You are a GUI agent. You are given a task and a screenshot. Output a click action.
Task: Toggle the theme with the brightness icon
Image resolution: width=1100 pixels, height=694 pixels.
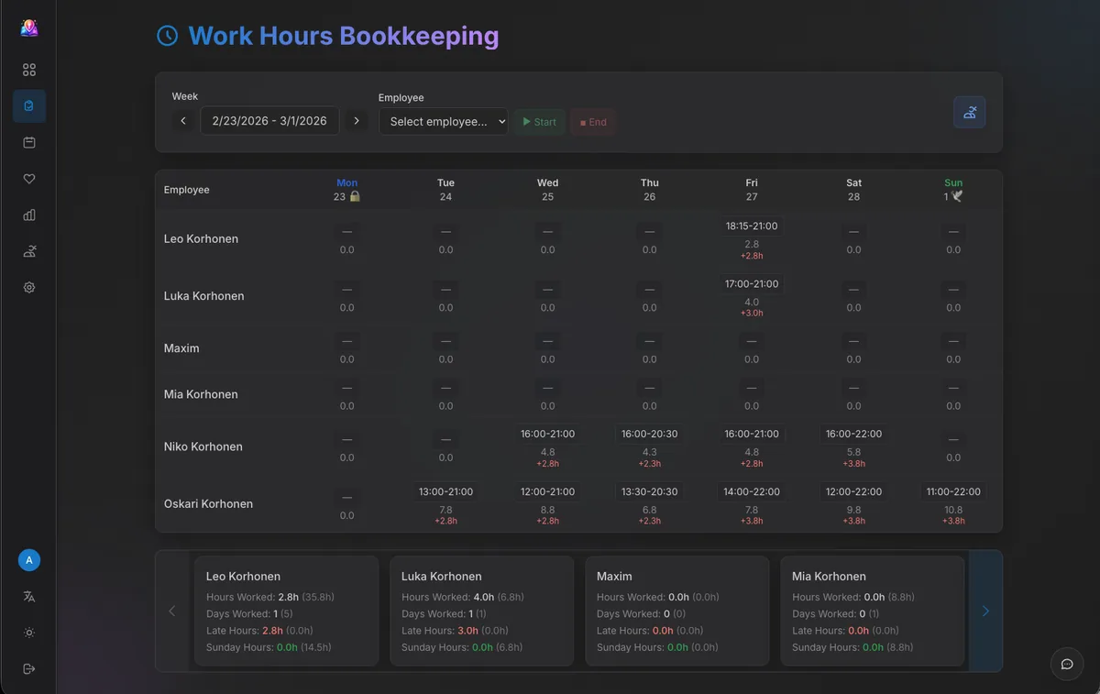[28, 632]
